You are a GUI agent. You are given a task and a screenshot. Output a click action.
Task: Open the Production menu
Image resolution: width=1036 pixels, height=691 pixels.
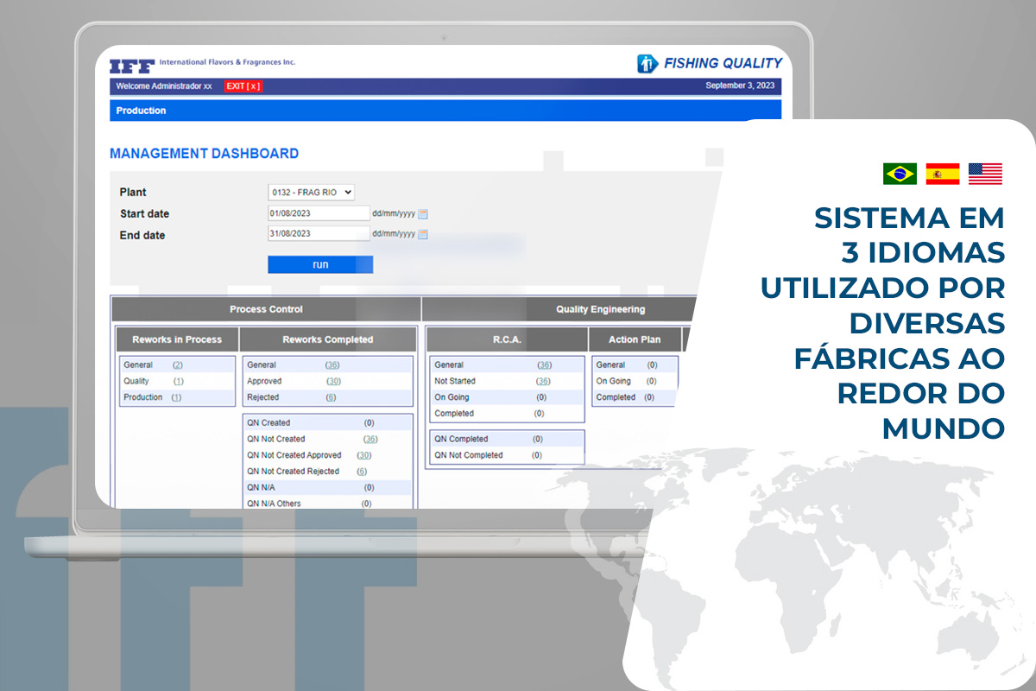141,111
